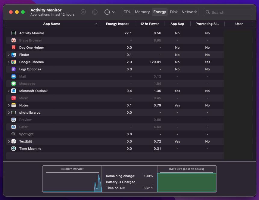Viewport: 259px width, 200px height.
Task: Select the Time Machine row name
Action: pyautogui.click(x=30, y=149)
